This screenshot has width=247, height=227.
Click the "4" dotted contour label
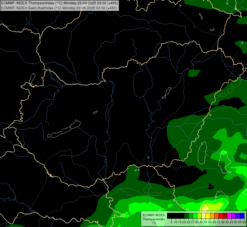click(x=180, y=6)
